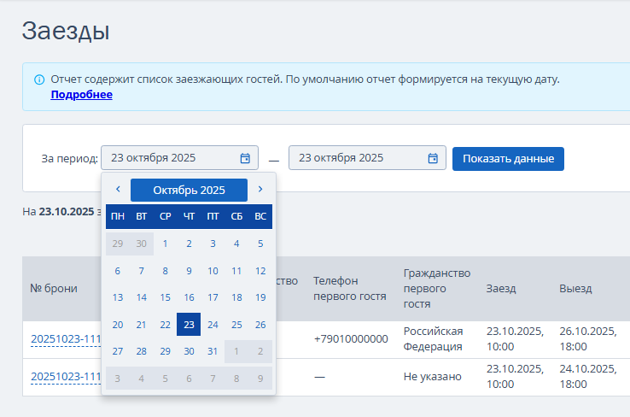The image size is (630, 417).
Task: Go to next month in calendar
Action: [260, 190]
